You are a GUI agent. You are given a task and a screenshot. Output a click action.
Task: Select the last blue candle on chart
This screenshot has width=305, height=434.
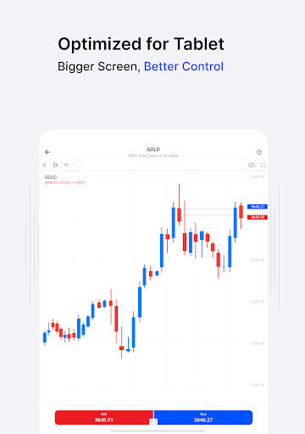(236, 222)
